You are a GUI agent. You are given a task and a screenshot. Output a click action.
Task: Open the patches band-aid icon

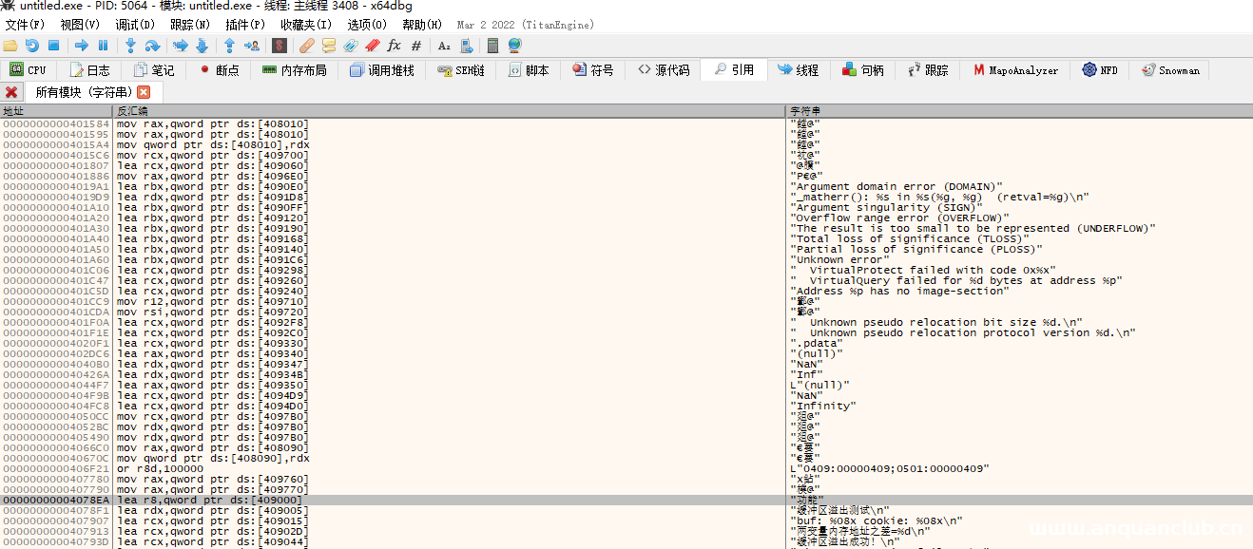(x=306, y=46)
